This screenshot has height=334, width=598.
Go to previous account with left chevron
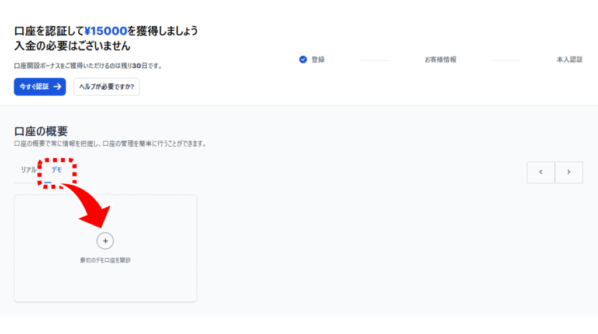tap(541, 172)
